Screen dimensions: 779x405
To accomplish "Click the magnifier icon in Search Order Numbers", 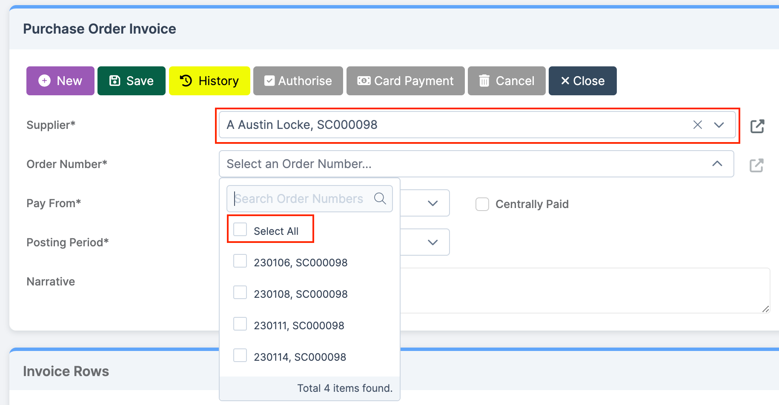I will click(379, 198).
